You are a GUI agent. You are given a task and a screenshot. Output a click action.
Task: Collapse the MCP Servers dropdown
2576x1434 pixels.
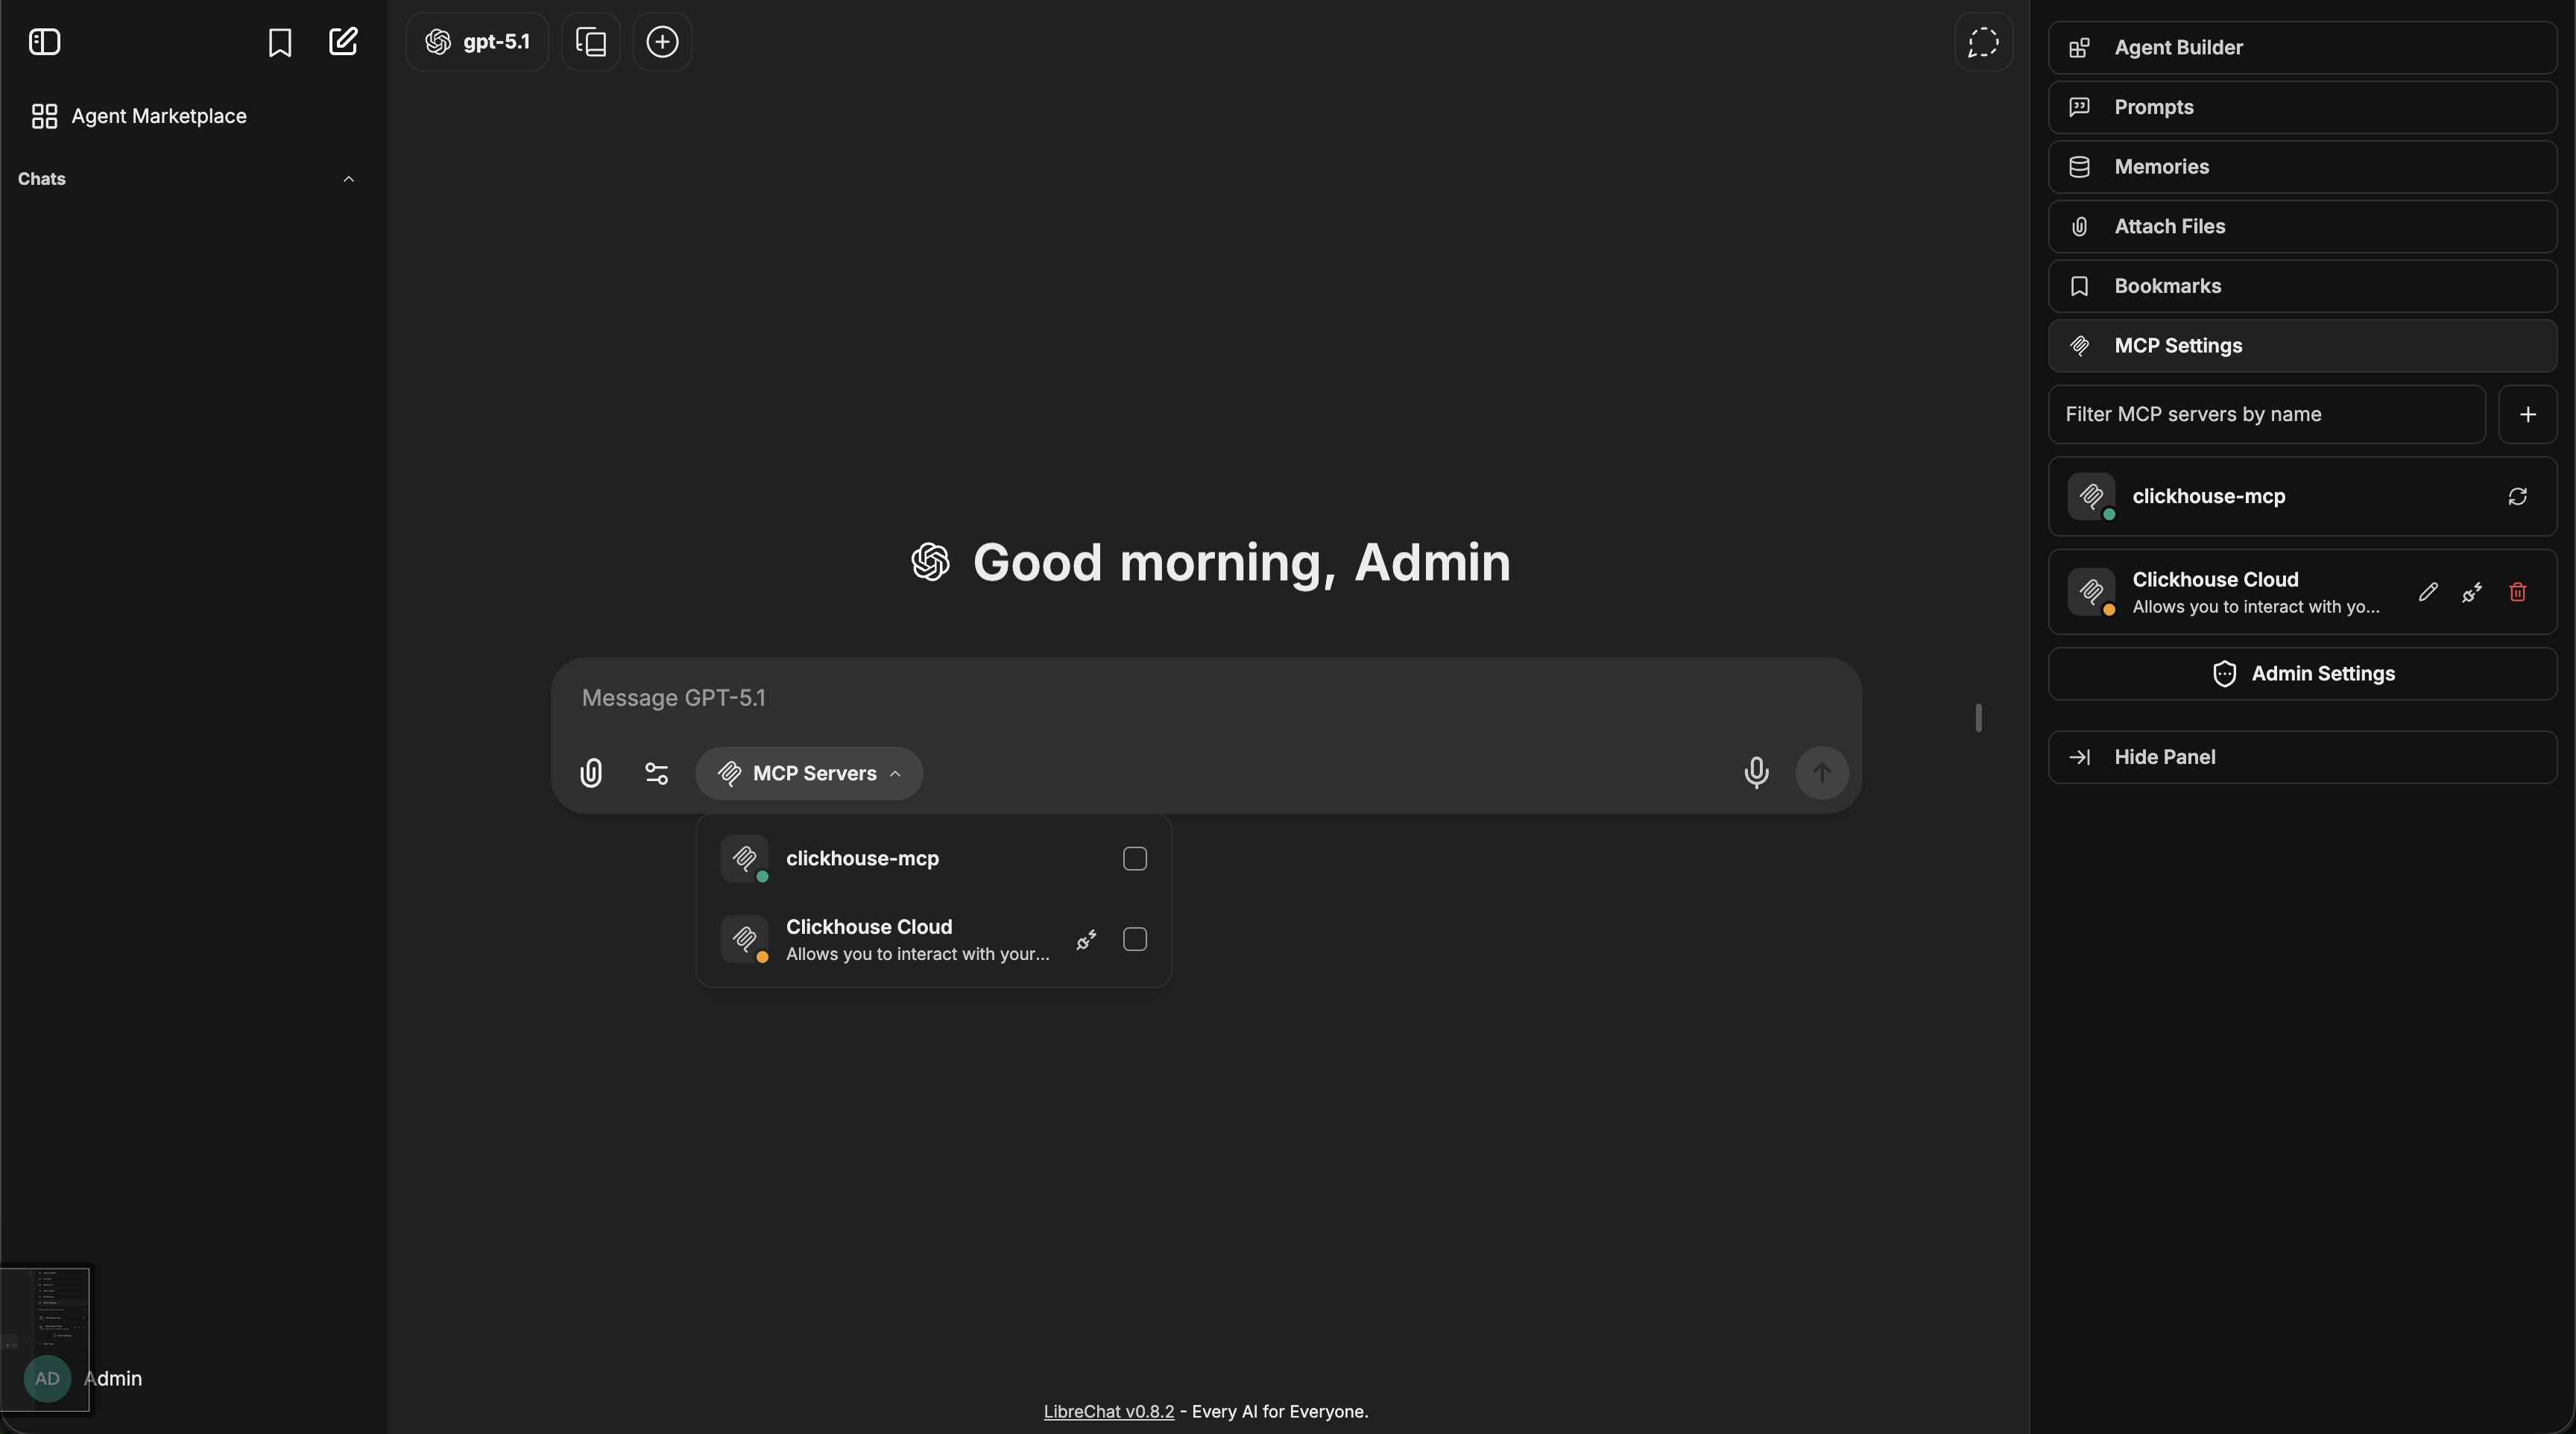pos(809,773)
